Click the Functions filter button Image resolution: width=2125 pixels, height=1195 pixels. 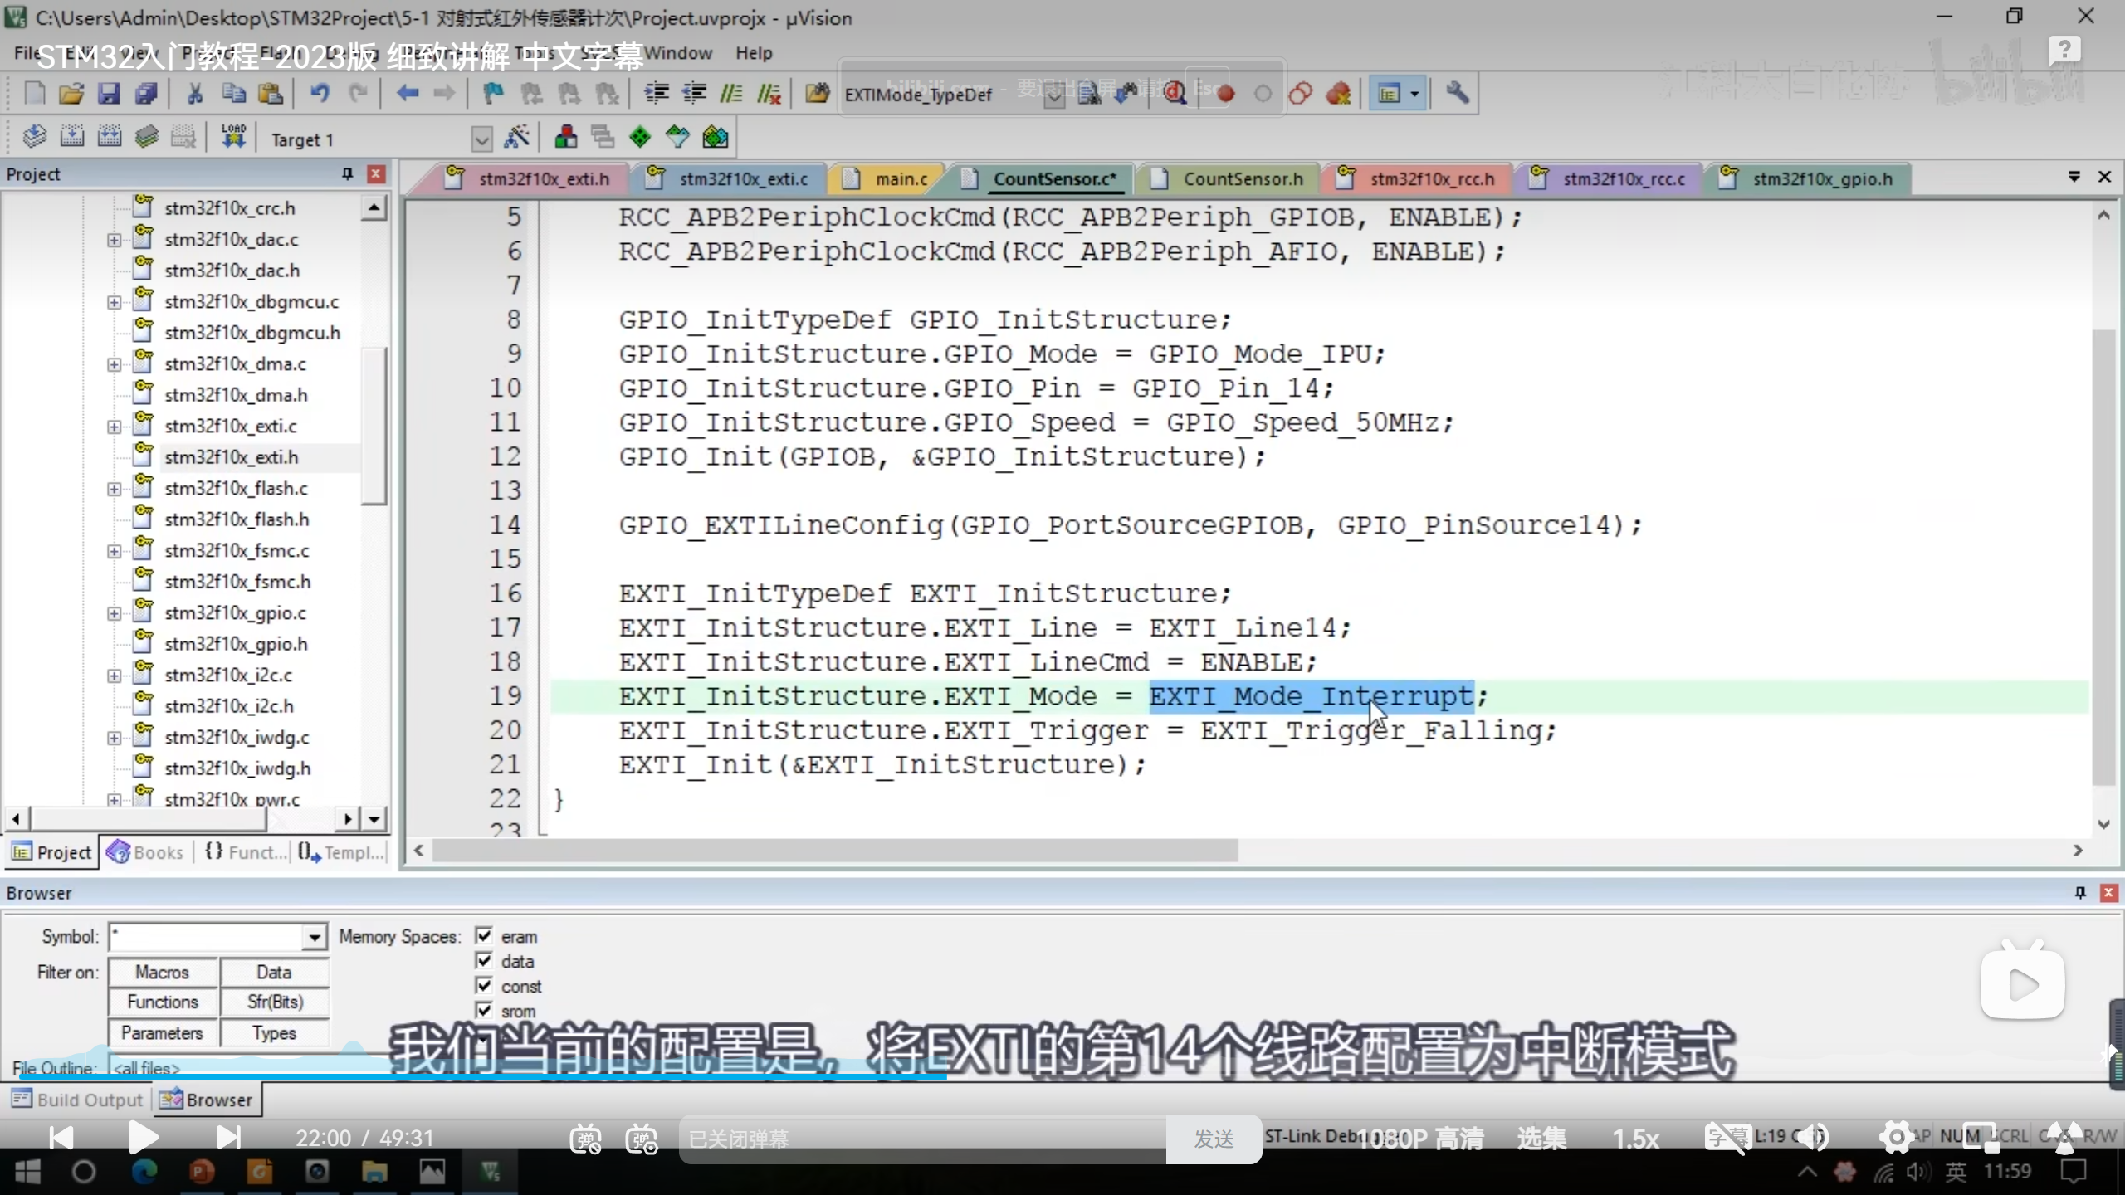pos(163,1002)
